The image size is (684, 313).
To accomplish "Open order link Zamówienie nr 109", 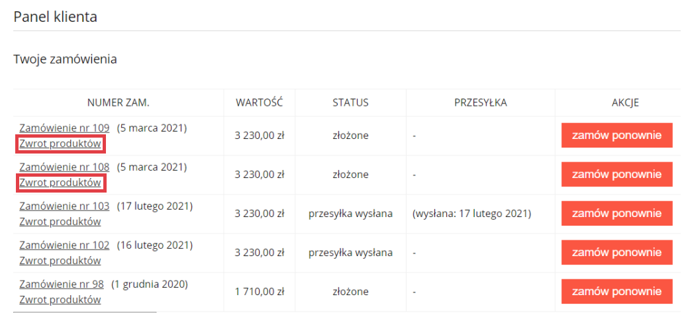I will click(64, 128).
